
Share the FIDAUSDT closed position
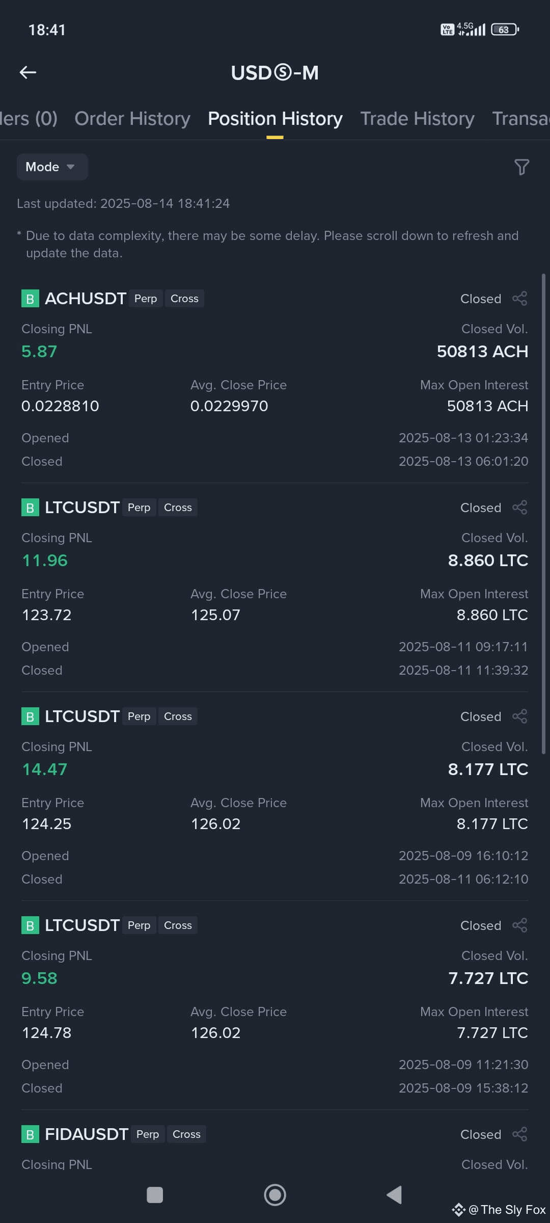519,1134
